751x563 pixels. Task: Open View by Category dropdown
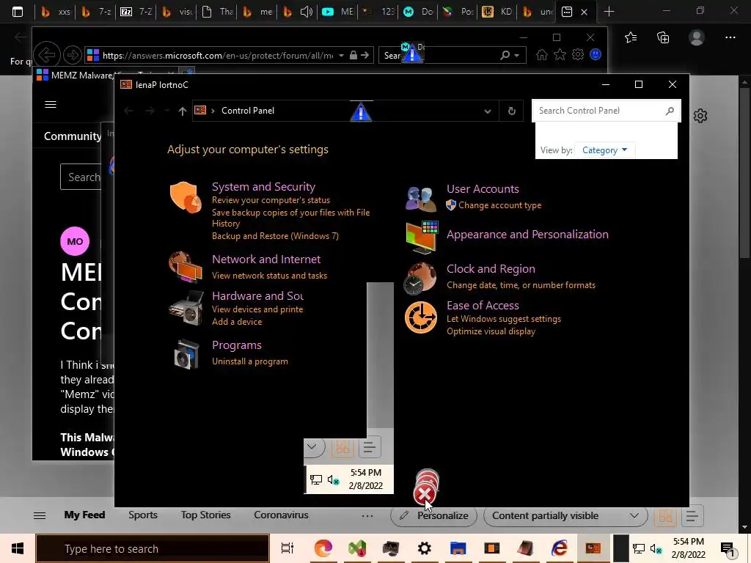[x=604, y=150]
